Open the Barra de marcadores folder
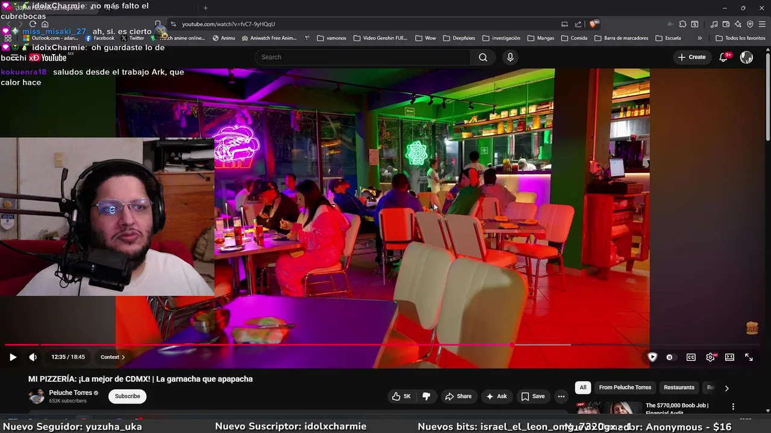771x433 pixels. 621,38
